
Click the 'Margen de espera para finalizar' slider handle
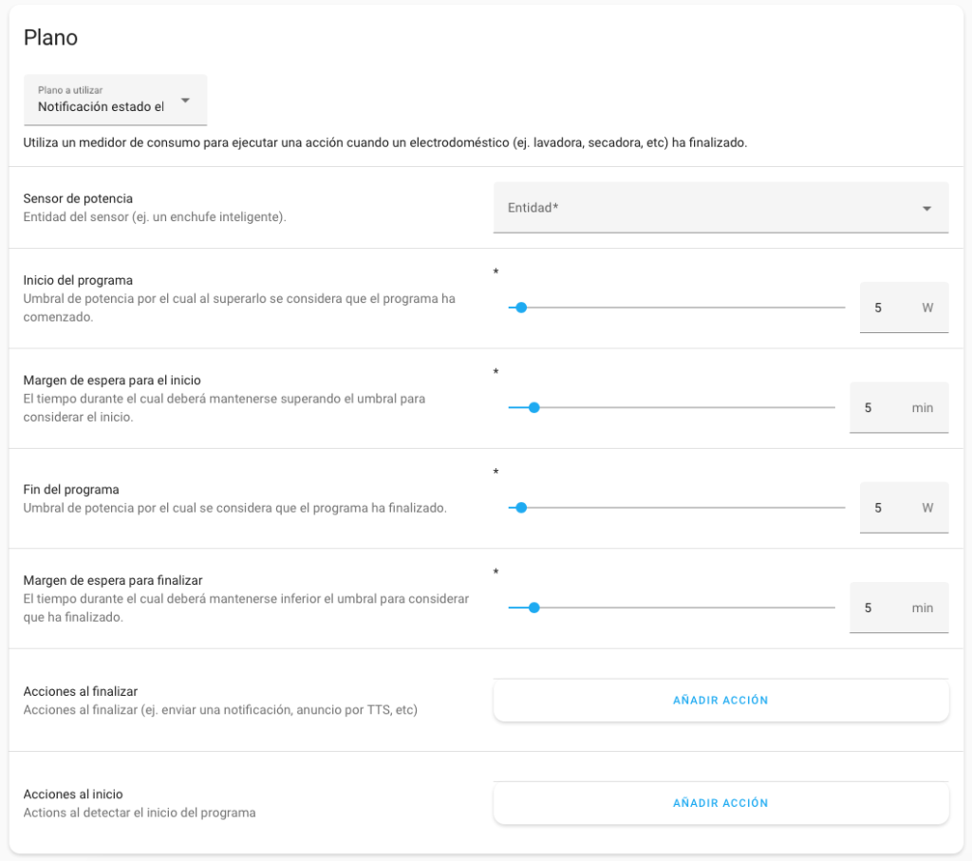pos(533,608)
